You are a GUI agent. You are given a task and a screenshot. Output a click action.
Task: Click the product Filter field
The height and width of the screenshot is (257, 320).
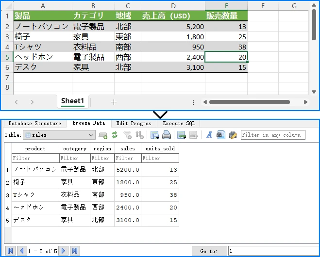pyautogui.click(x=35, y=158)
